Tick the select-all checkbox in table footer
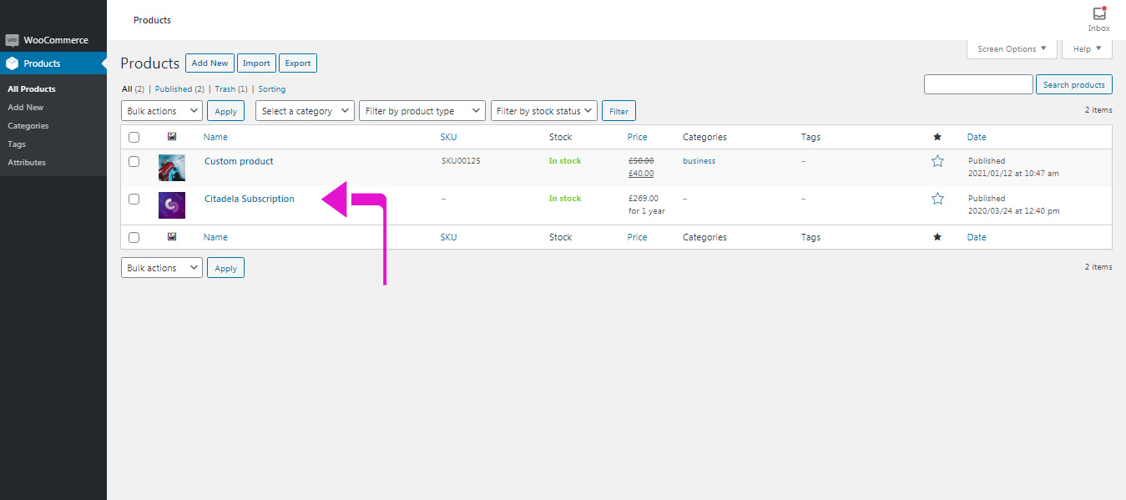The width and height of the screenshot is (1126, 500). 134,237
